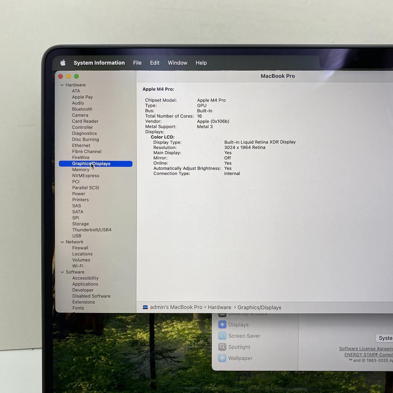Select Camera in the sidebar
Screen dimensions: 393x393
click(80, 115)
